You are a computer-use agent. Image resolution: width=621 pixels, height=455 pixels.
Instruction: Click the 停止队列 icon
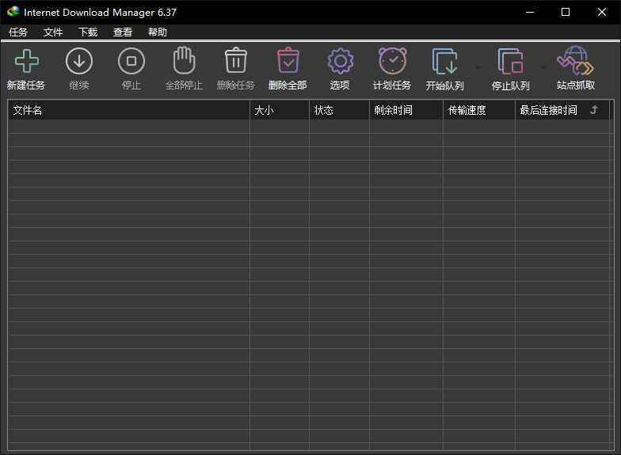point(510,62)
